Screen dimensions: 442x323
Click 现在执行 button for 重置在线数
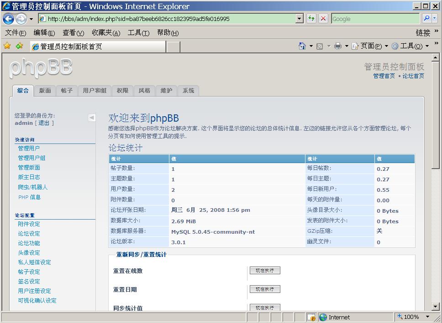pyautogui.click(x=265, y=271)
